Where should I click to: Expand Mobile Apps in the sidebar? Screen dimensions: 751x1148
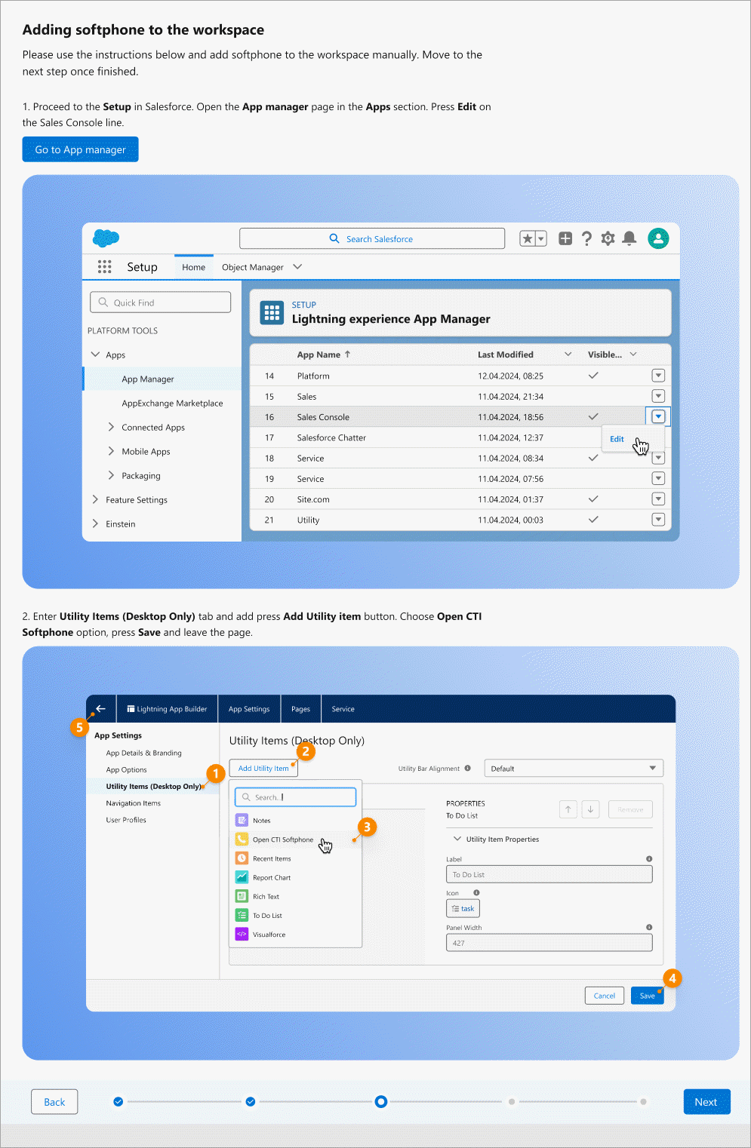point(111,451)
